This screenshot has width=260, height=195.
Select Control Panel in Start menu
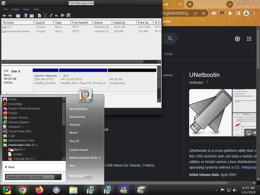79,150
